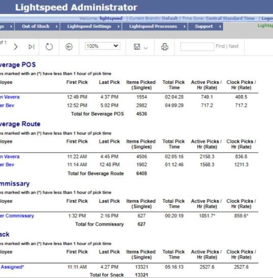Select the 1851.7* active picks rate
The height and width of the screenshot is (278, 273).
(207, 216)
